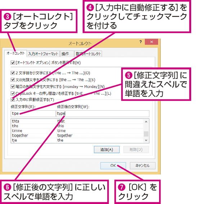Toggle 文の先頭文字を大文字にする checkbox
The image size is (216, 204).
[13, 80]
